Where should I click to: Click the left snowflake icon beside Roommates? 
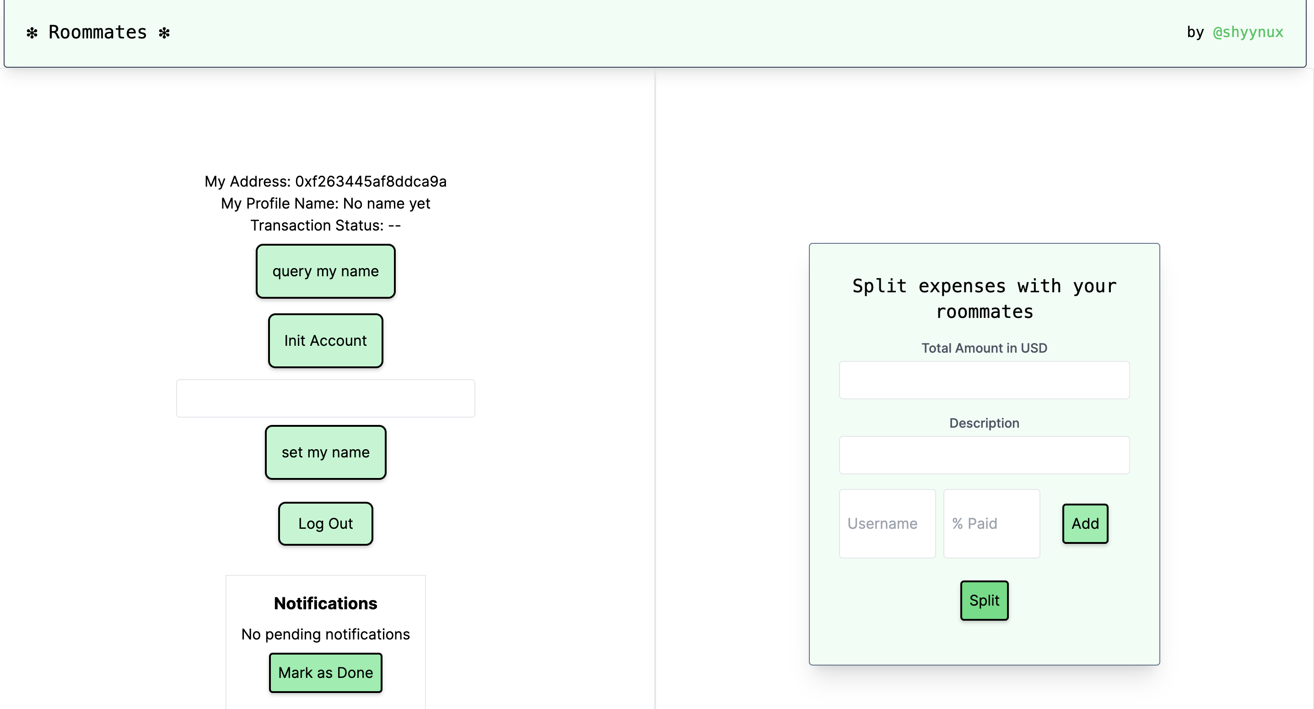point(32,33)
